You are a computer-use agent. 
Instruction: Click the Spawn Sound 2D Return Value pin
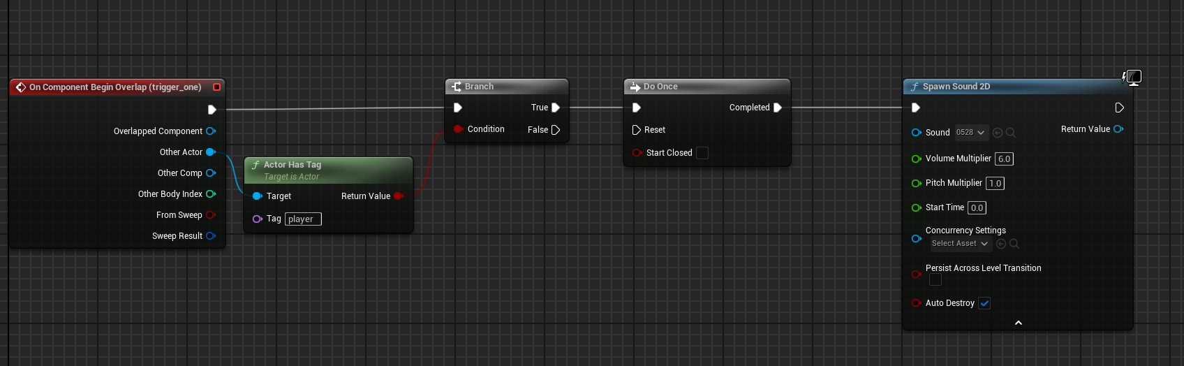[x=1118, y=129]
